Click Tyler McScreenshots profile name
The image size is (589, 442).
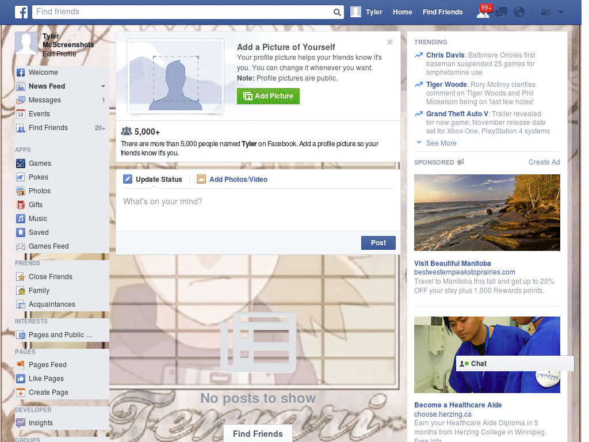[68, 41]
